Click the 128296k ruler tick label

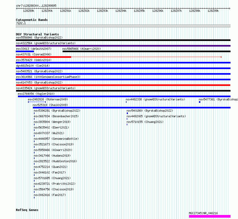[x=158, y=11]
